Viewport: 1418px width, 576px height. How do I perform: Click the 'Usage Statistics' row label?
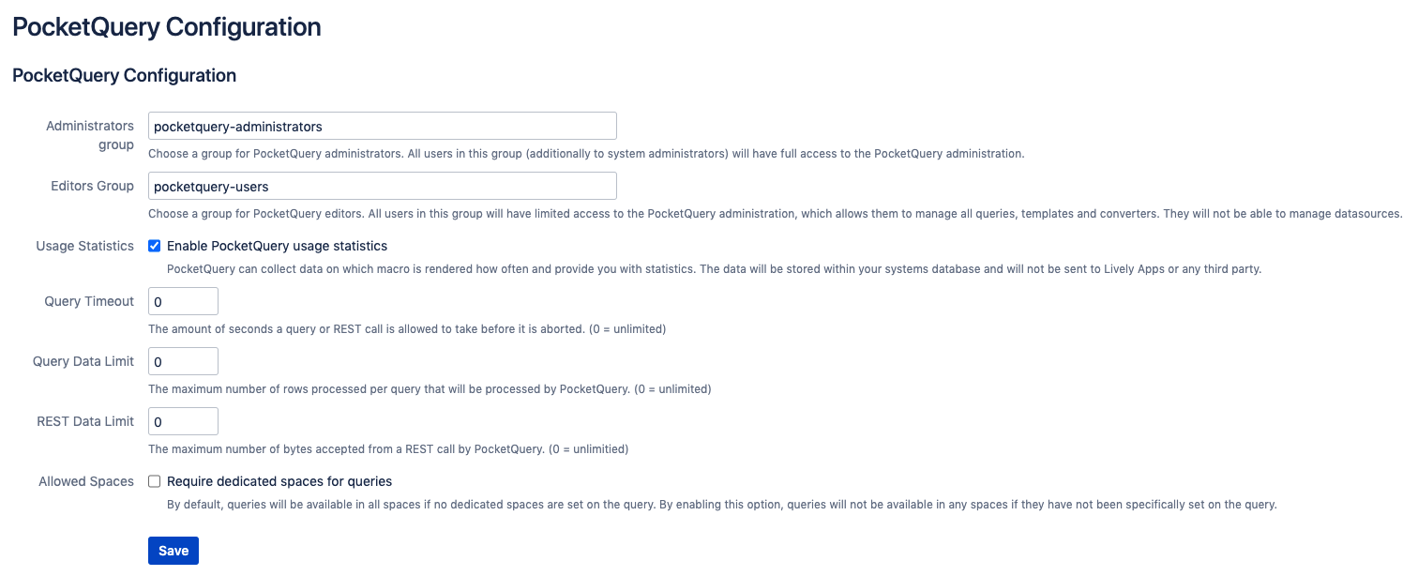85,246
